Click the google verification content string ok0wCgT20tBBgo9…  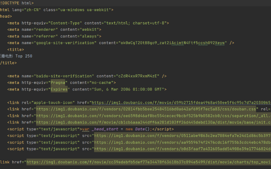coord(172,43)
